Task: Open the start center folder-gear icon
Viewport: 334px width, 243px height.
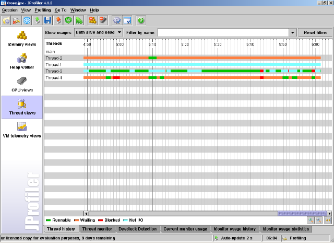Action: click(x=6, y=21)
